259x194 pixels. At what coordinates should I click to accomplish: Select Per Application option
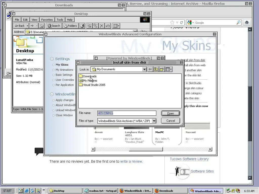point(64,85)
